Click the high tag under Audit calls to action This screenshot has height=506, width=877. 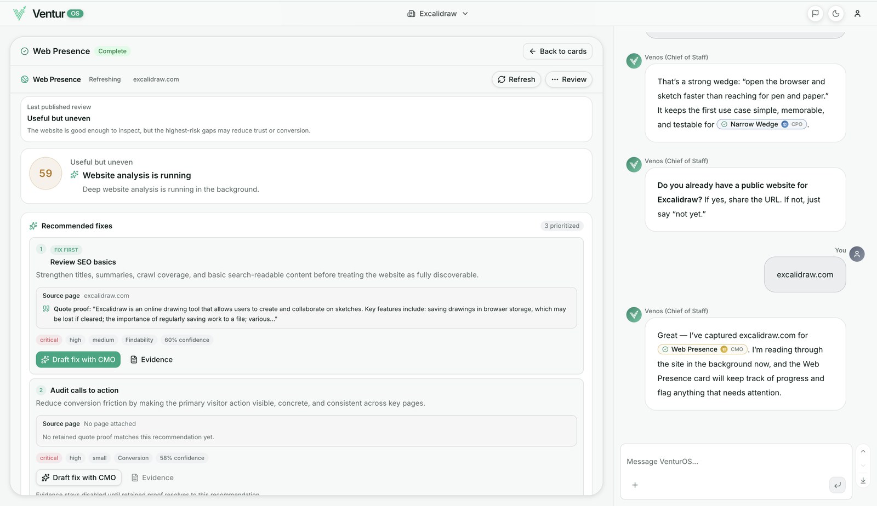(x=75, y=458)
